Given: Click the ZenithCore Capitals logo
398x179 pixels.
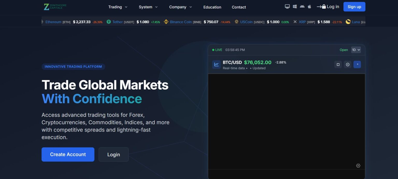Looking at the screenshot, I should click(x=55, y=7).
